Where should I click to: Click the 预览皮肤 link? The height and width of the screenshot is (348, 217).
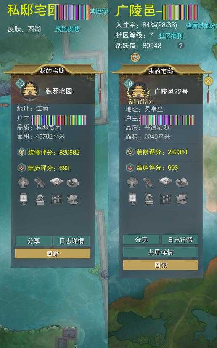point(67,29)
